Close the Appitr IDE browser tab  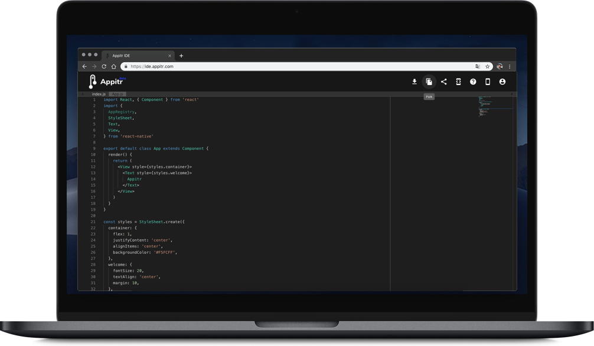[169, 56]
